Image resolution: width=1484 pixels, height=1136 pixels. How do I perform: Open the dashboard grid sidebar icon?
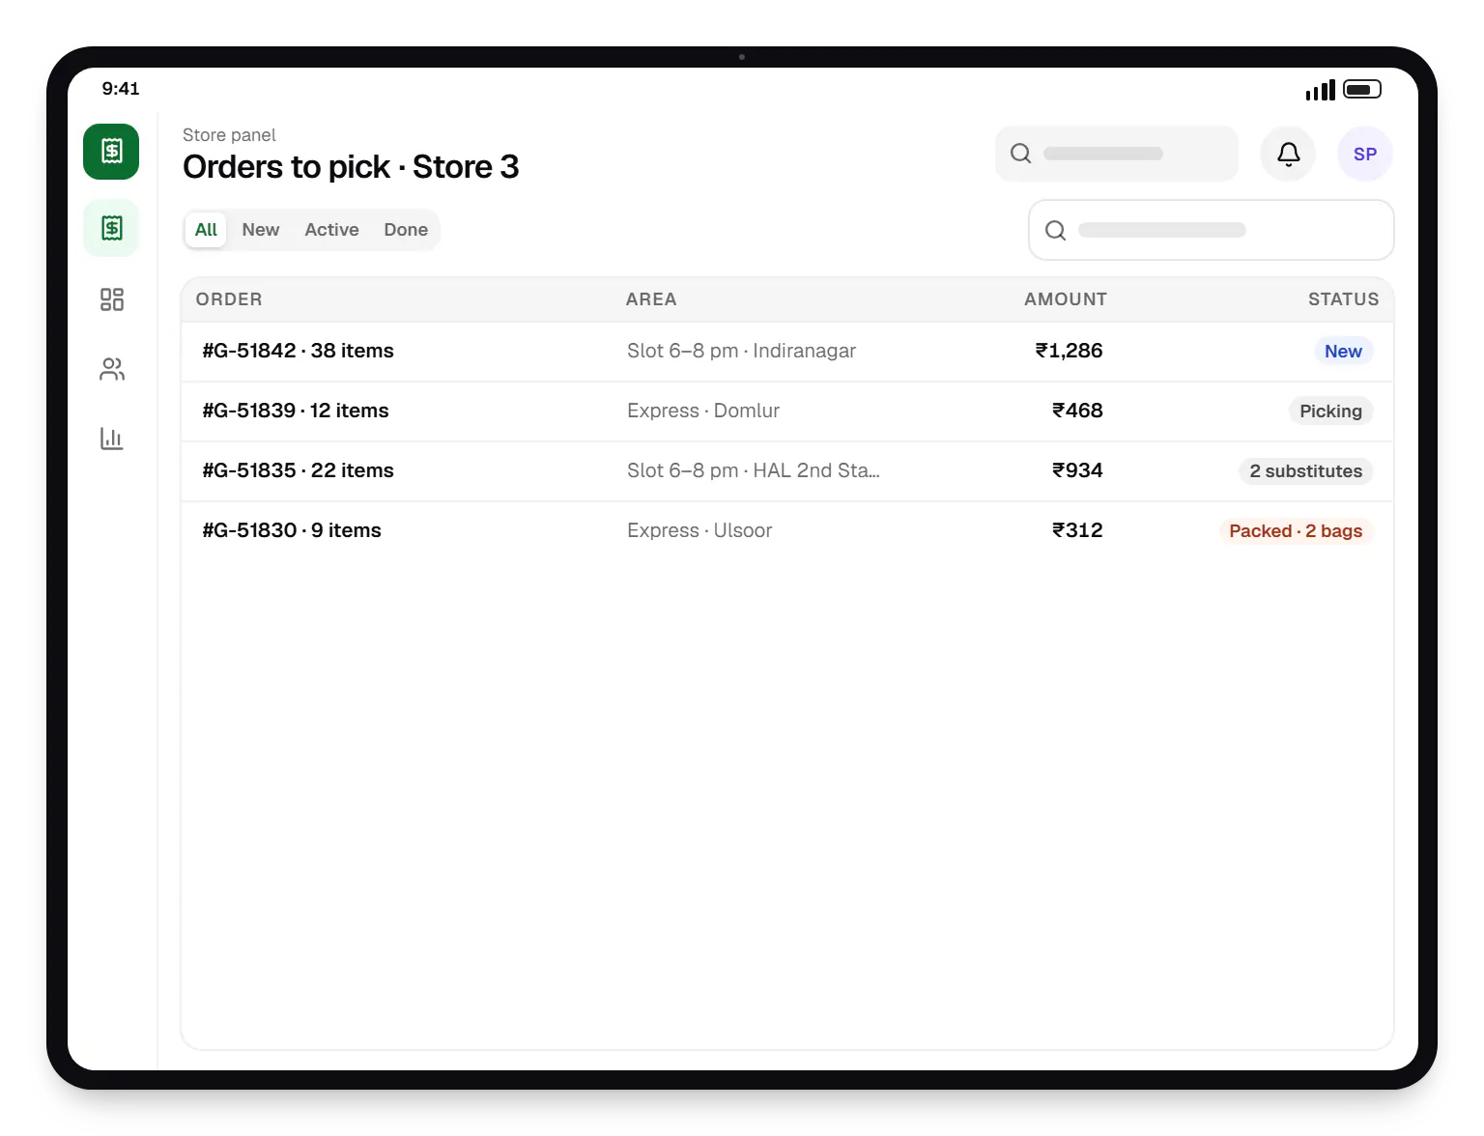(111, 299)
